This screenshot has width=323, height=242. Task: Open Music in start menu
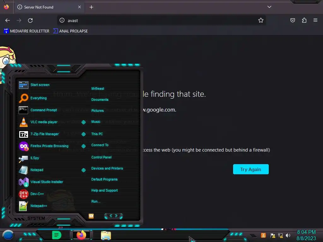[96, 122]
